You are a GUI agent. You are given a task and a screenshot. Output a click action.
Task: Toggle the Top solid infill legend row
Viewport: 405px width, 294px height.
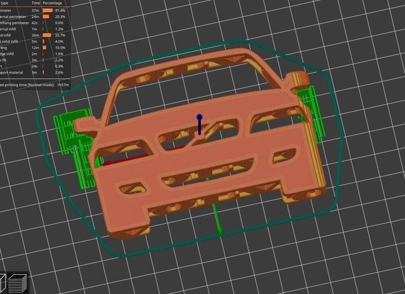click(34, 41)
